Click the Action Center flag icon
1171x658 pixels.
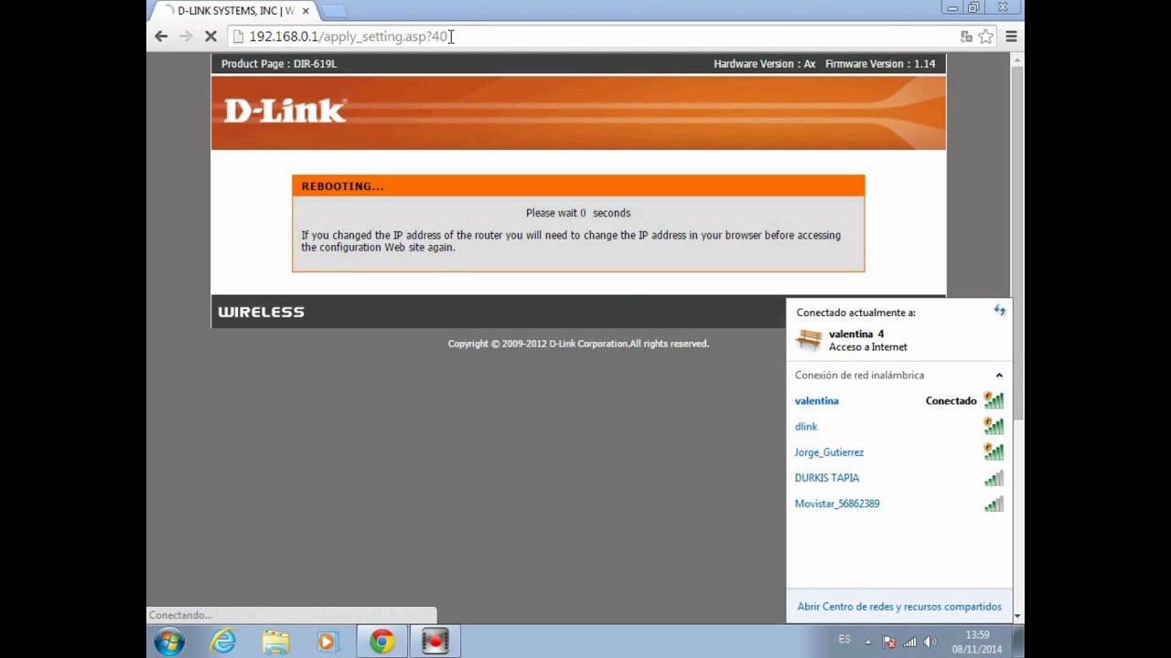click(x=888, y=642)
